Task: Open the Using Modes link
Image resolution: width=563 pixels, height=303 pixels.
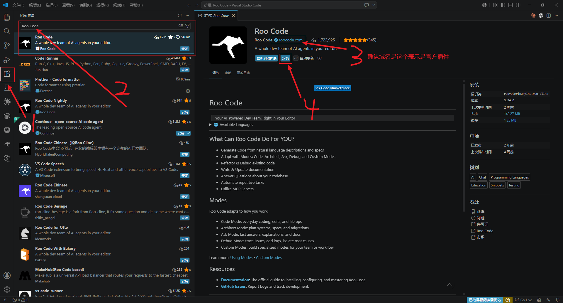Action: click(241, 258)
